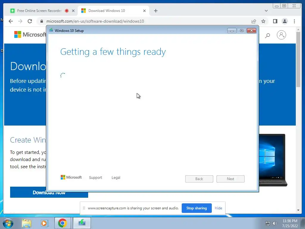Click the Microsoft logo in Setup footer

click(71, 177)
